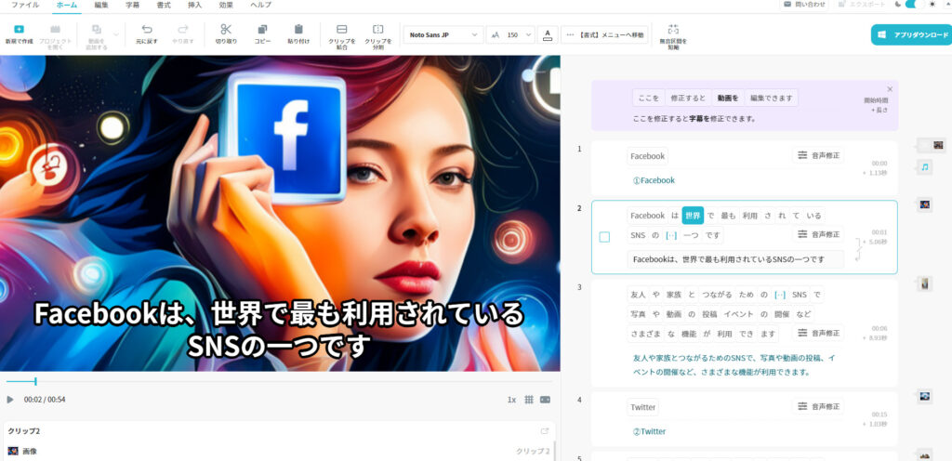
Task: Select the word 友人 in clip 3
Action: (637, 295)
